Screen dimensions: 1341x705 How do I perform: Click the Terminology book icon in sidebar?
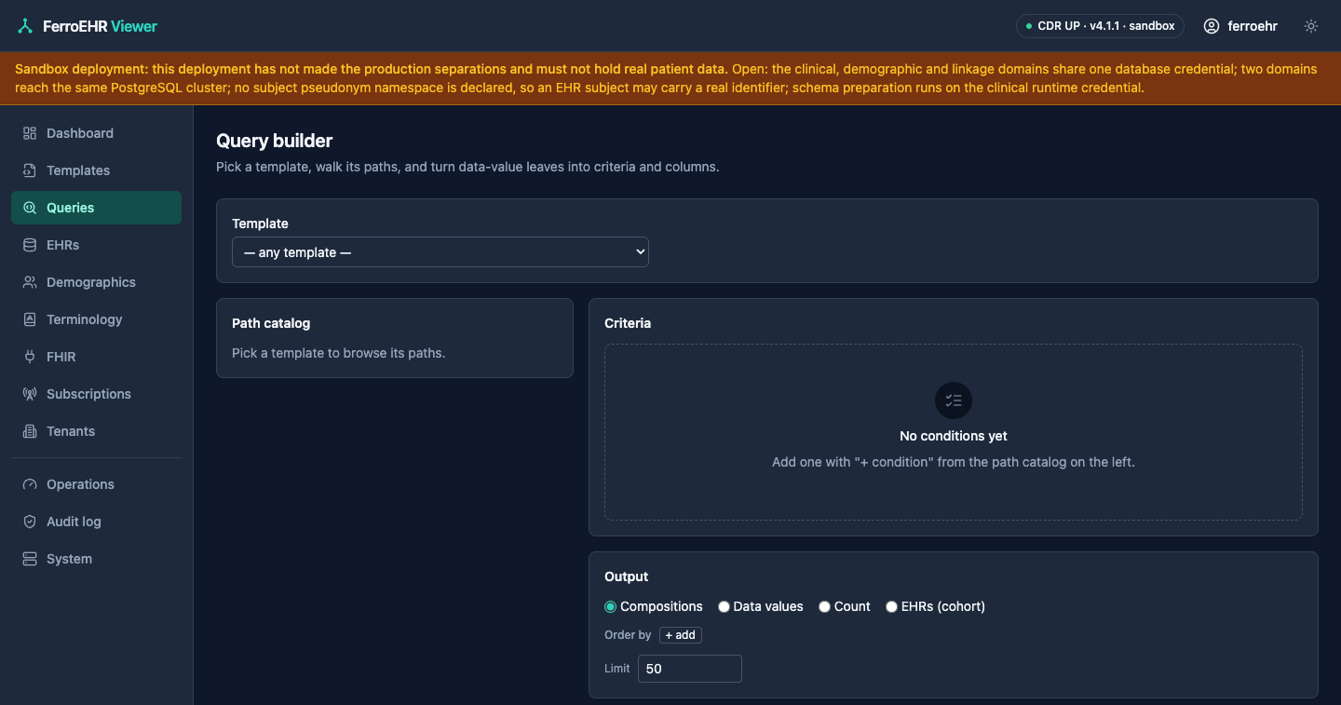(30, 319)
